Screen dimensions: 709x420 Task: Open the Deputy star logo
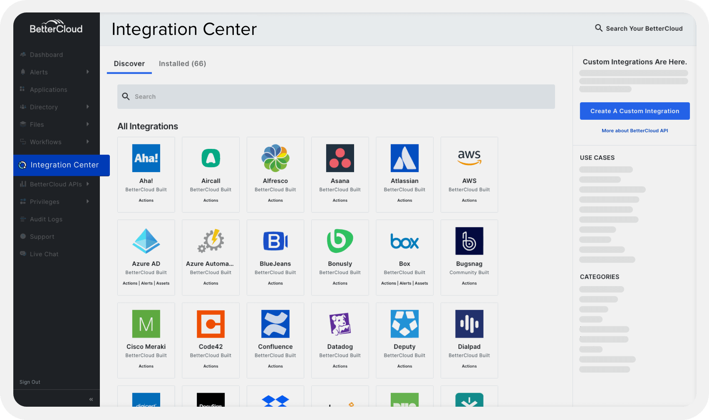click(404, 324)
